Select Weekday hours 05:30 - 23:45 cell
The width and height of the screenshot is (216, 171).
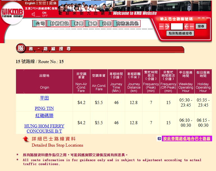coord(186,103)
